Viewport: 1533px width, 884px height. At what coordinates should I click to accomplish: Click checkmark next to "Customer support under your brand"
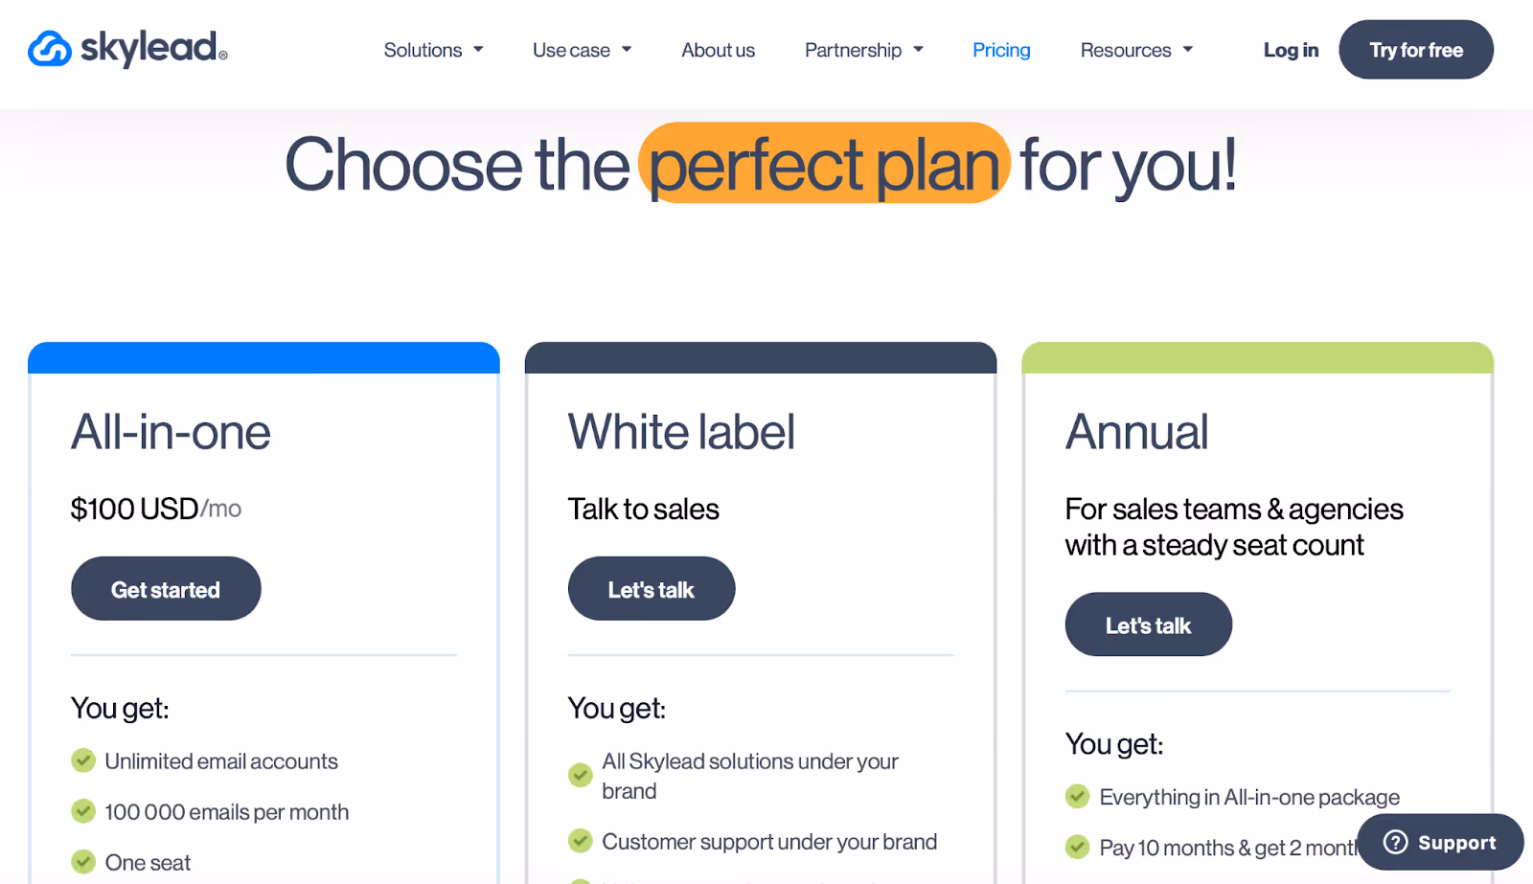(x=580, y=840)
